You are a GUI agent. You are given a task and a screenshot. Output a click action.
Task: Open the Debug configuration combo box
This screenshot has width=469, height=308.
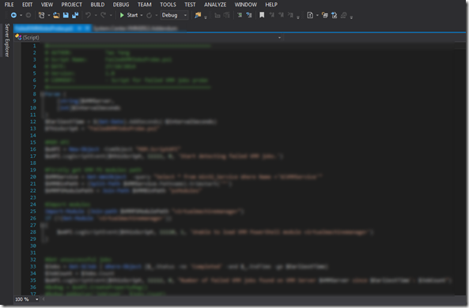click(174, 15)
